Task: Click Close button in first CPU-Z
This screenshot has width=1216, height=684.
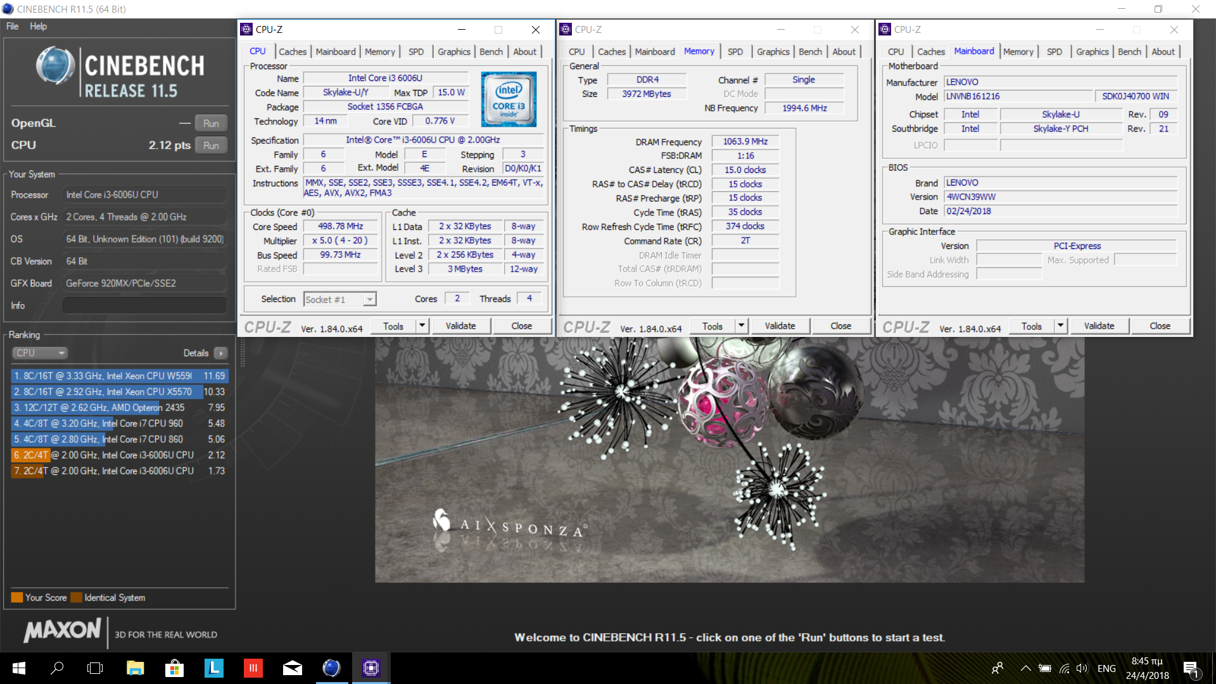Action: pos(521,326)
